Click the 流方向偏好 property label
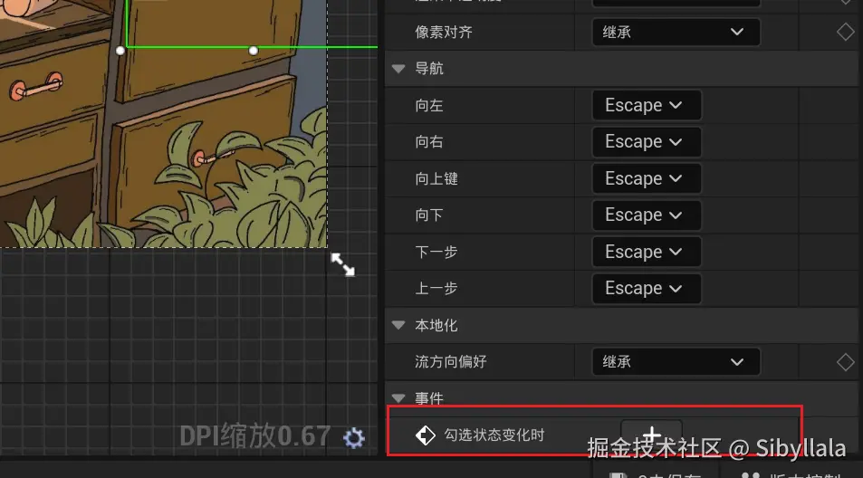The width and height of the screenshot is (863, 478). (x=451, y=362)
